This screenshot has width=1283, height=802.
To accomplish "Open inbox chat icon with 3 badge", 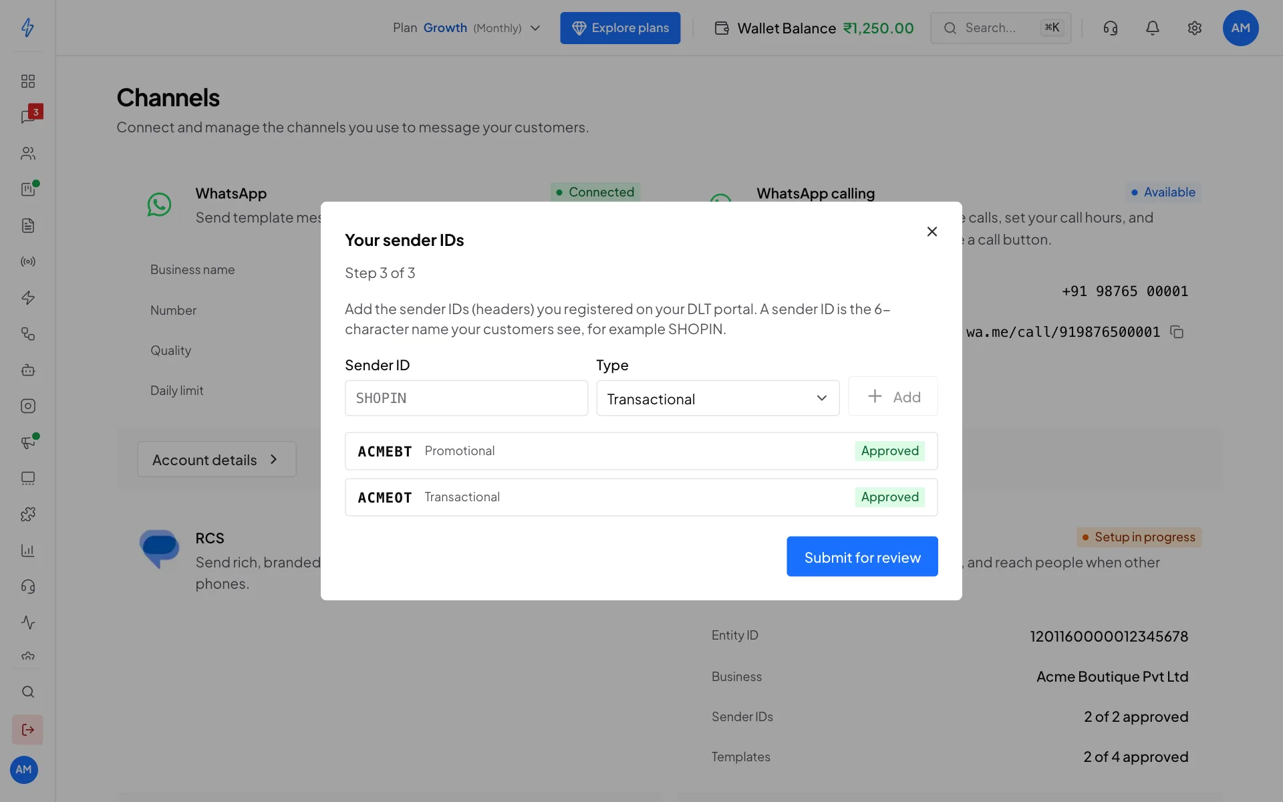I will tap(27, 117).
